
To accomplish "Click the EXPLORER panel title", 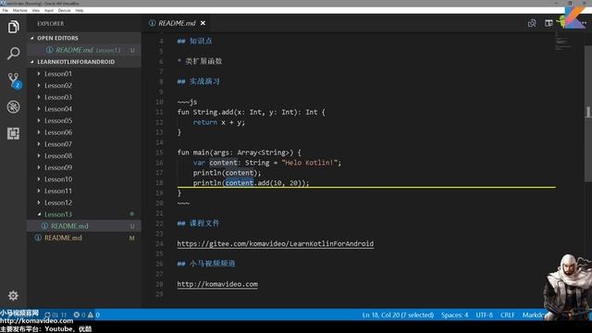I will click(51, 23).
